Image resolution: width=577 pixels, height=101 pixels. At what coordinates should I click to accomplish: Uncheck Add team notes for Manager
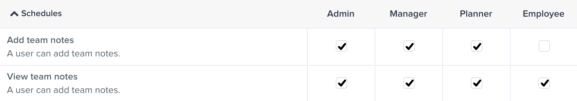[409, 46]
